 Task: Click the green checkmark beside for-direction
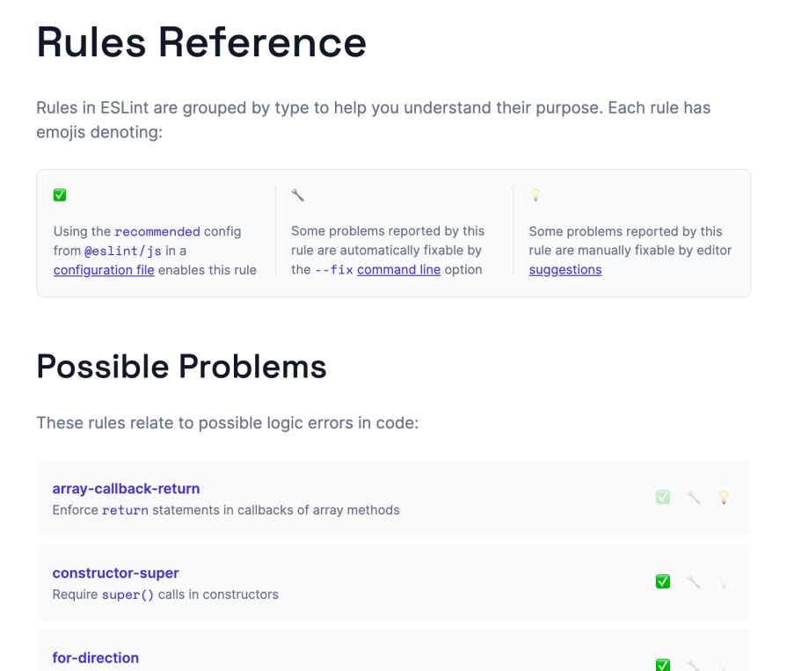pos(662,666)
